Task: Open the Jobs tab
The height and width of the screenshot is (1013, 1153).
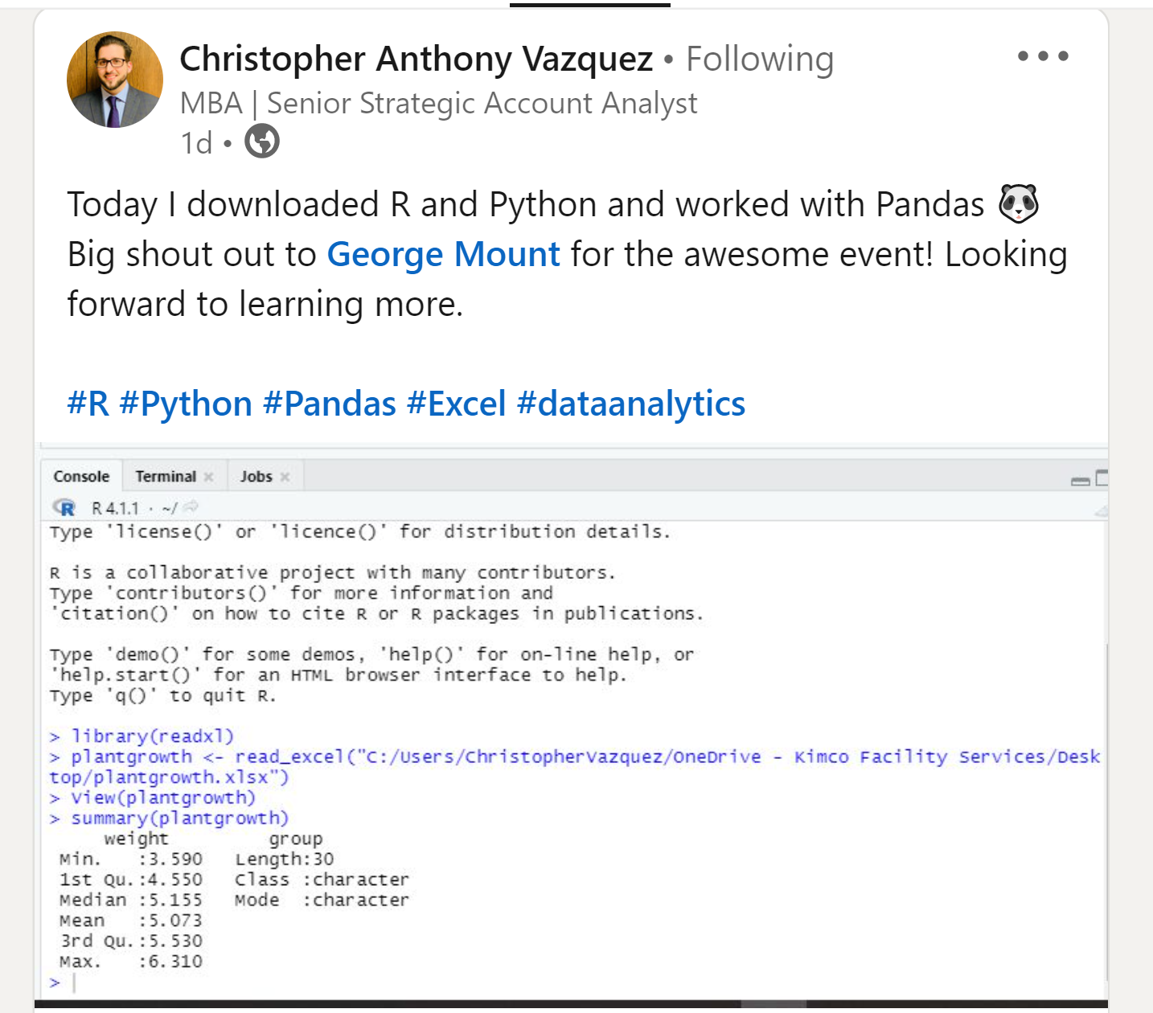Action: click(256, 477)
